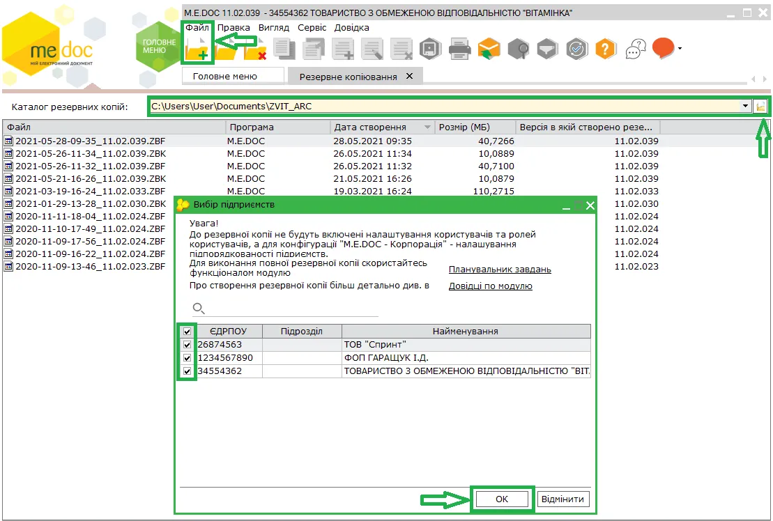Click the remove record toolbar icon
This screenshot has height=521, width=773.
click(401, 49)
